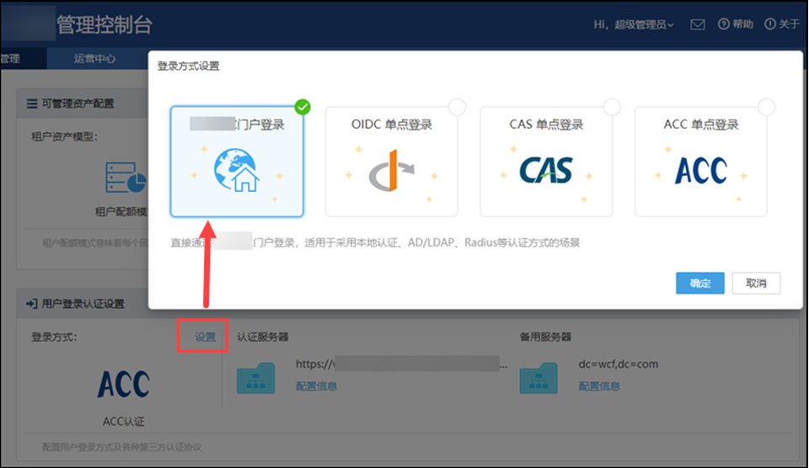Select the ACC 单点登录 radio option

click(x=766, y=107)
